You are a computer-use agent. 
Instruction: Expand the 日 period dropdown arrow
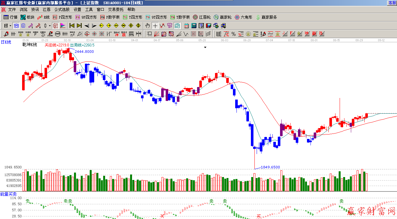pos(10,26)
